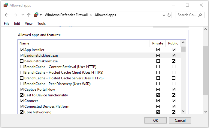Viewport: 209px width, 128px height.
Task: Toggle Public checkbox for Connected Devices Platform
Action: click(x=174, y=107)
